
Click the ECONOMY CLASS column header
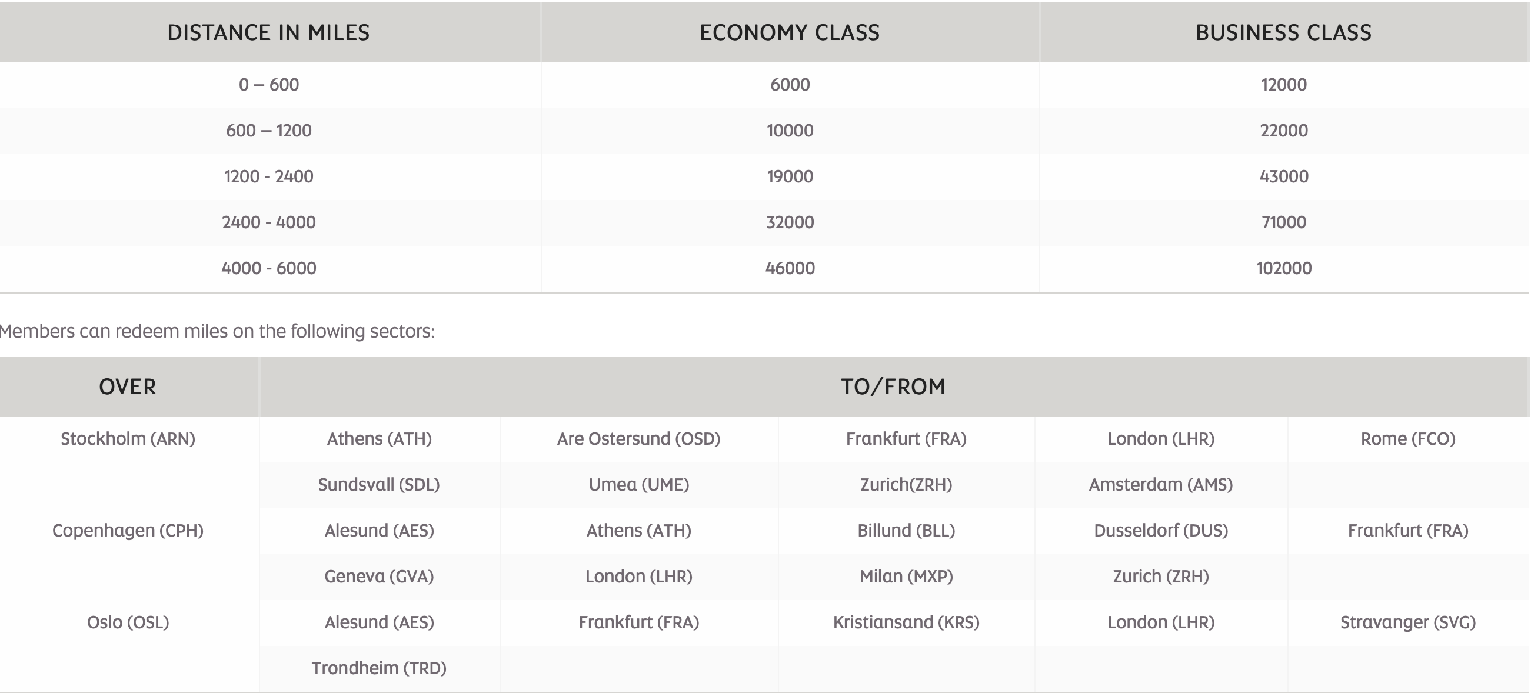[x=789, y=33]
